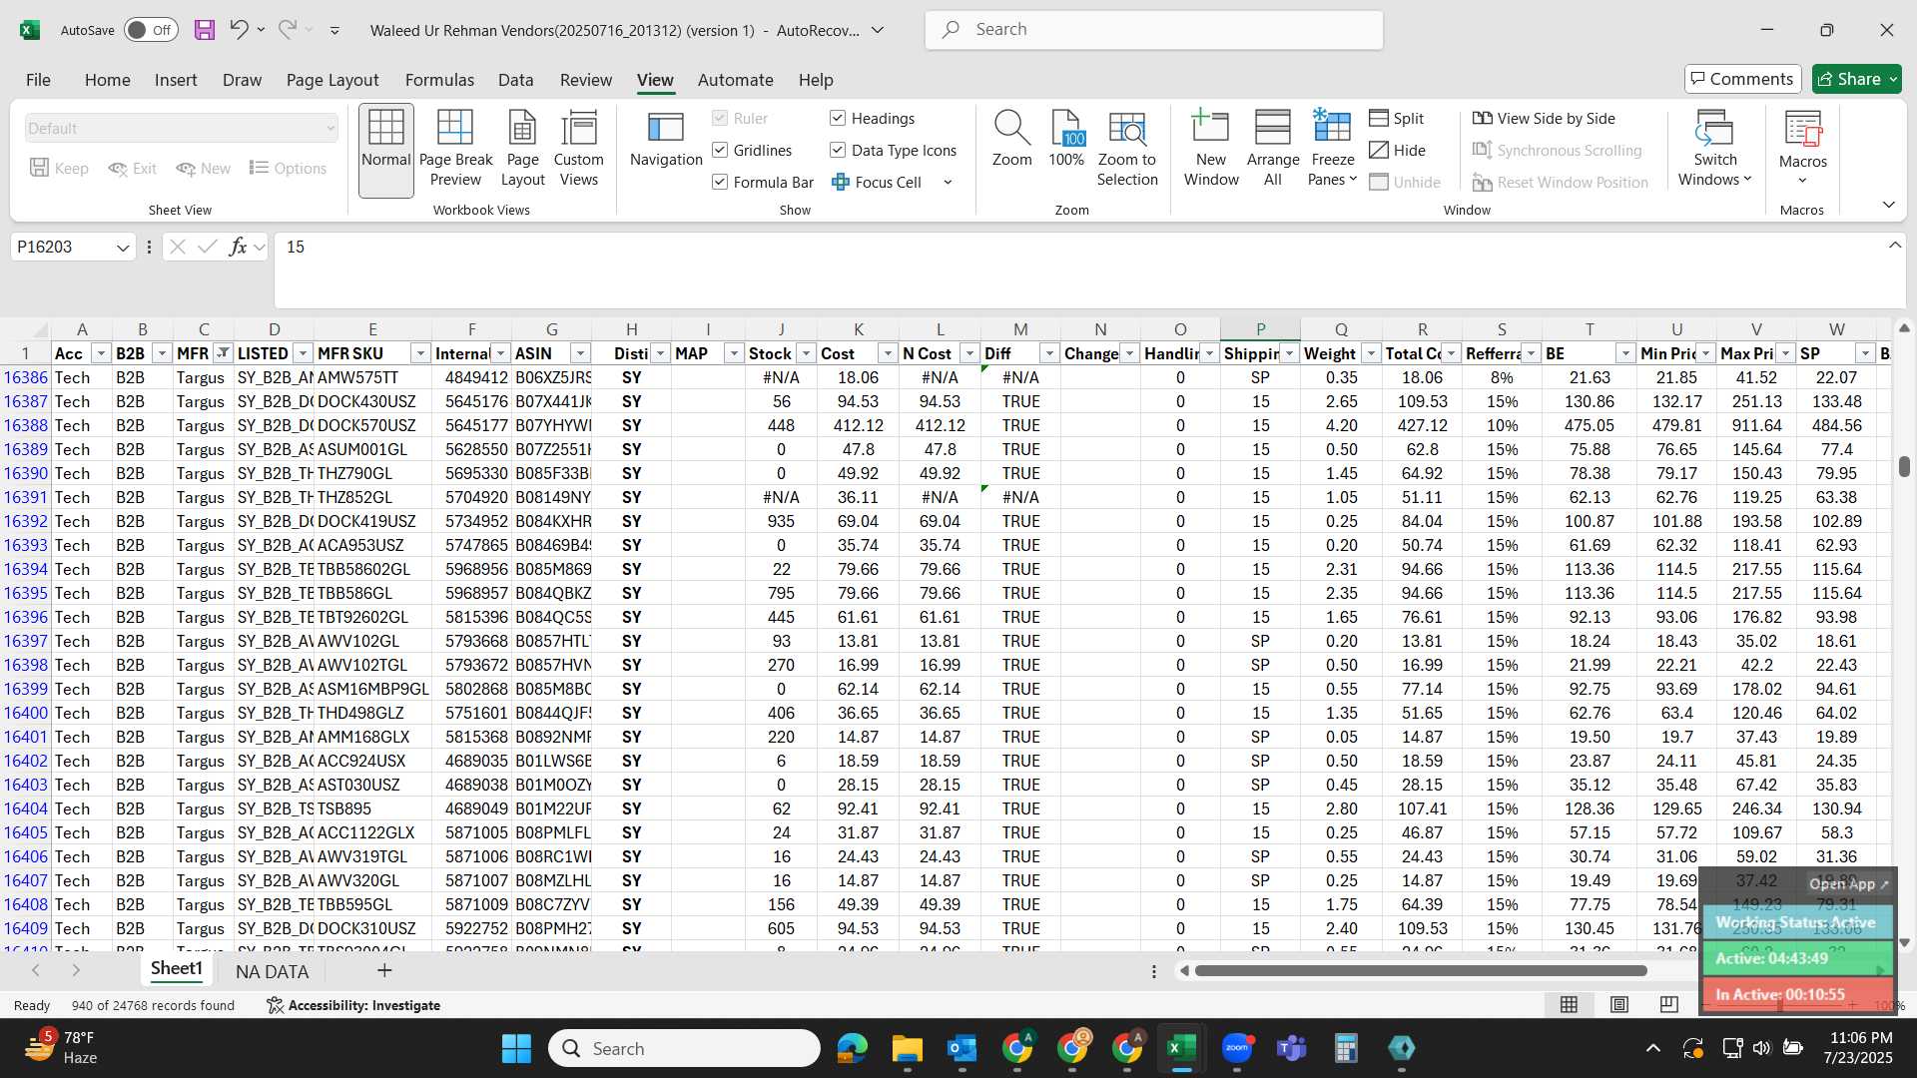Click the Share button
Viewport: 1917px width, 1078px height.
[1857, 79]
